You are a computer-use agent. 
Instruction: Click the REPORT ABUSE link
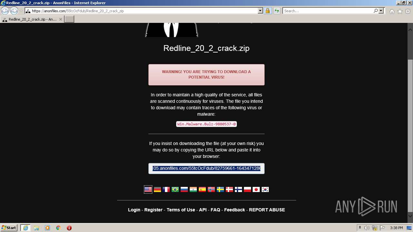click(x=267, y=210)
